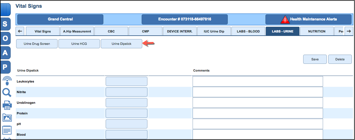
Task: Click the Protein comments input field
Action: click(x=257, y=113)
